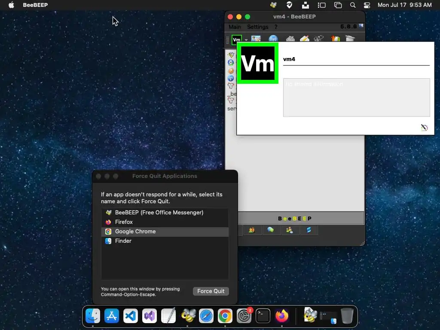Image resolution: width=440 pixels, height=330 pixels.
Task: Click the blue antenna sidebar icon
Action: point(231,78)
